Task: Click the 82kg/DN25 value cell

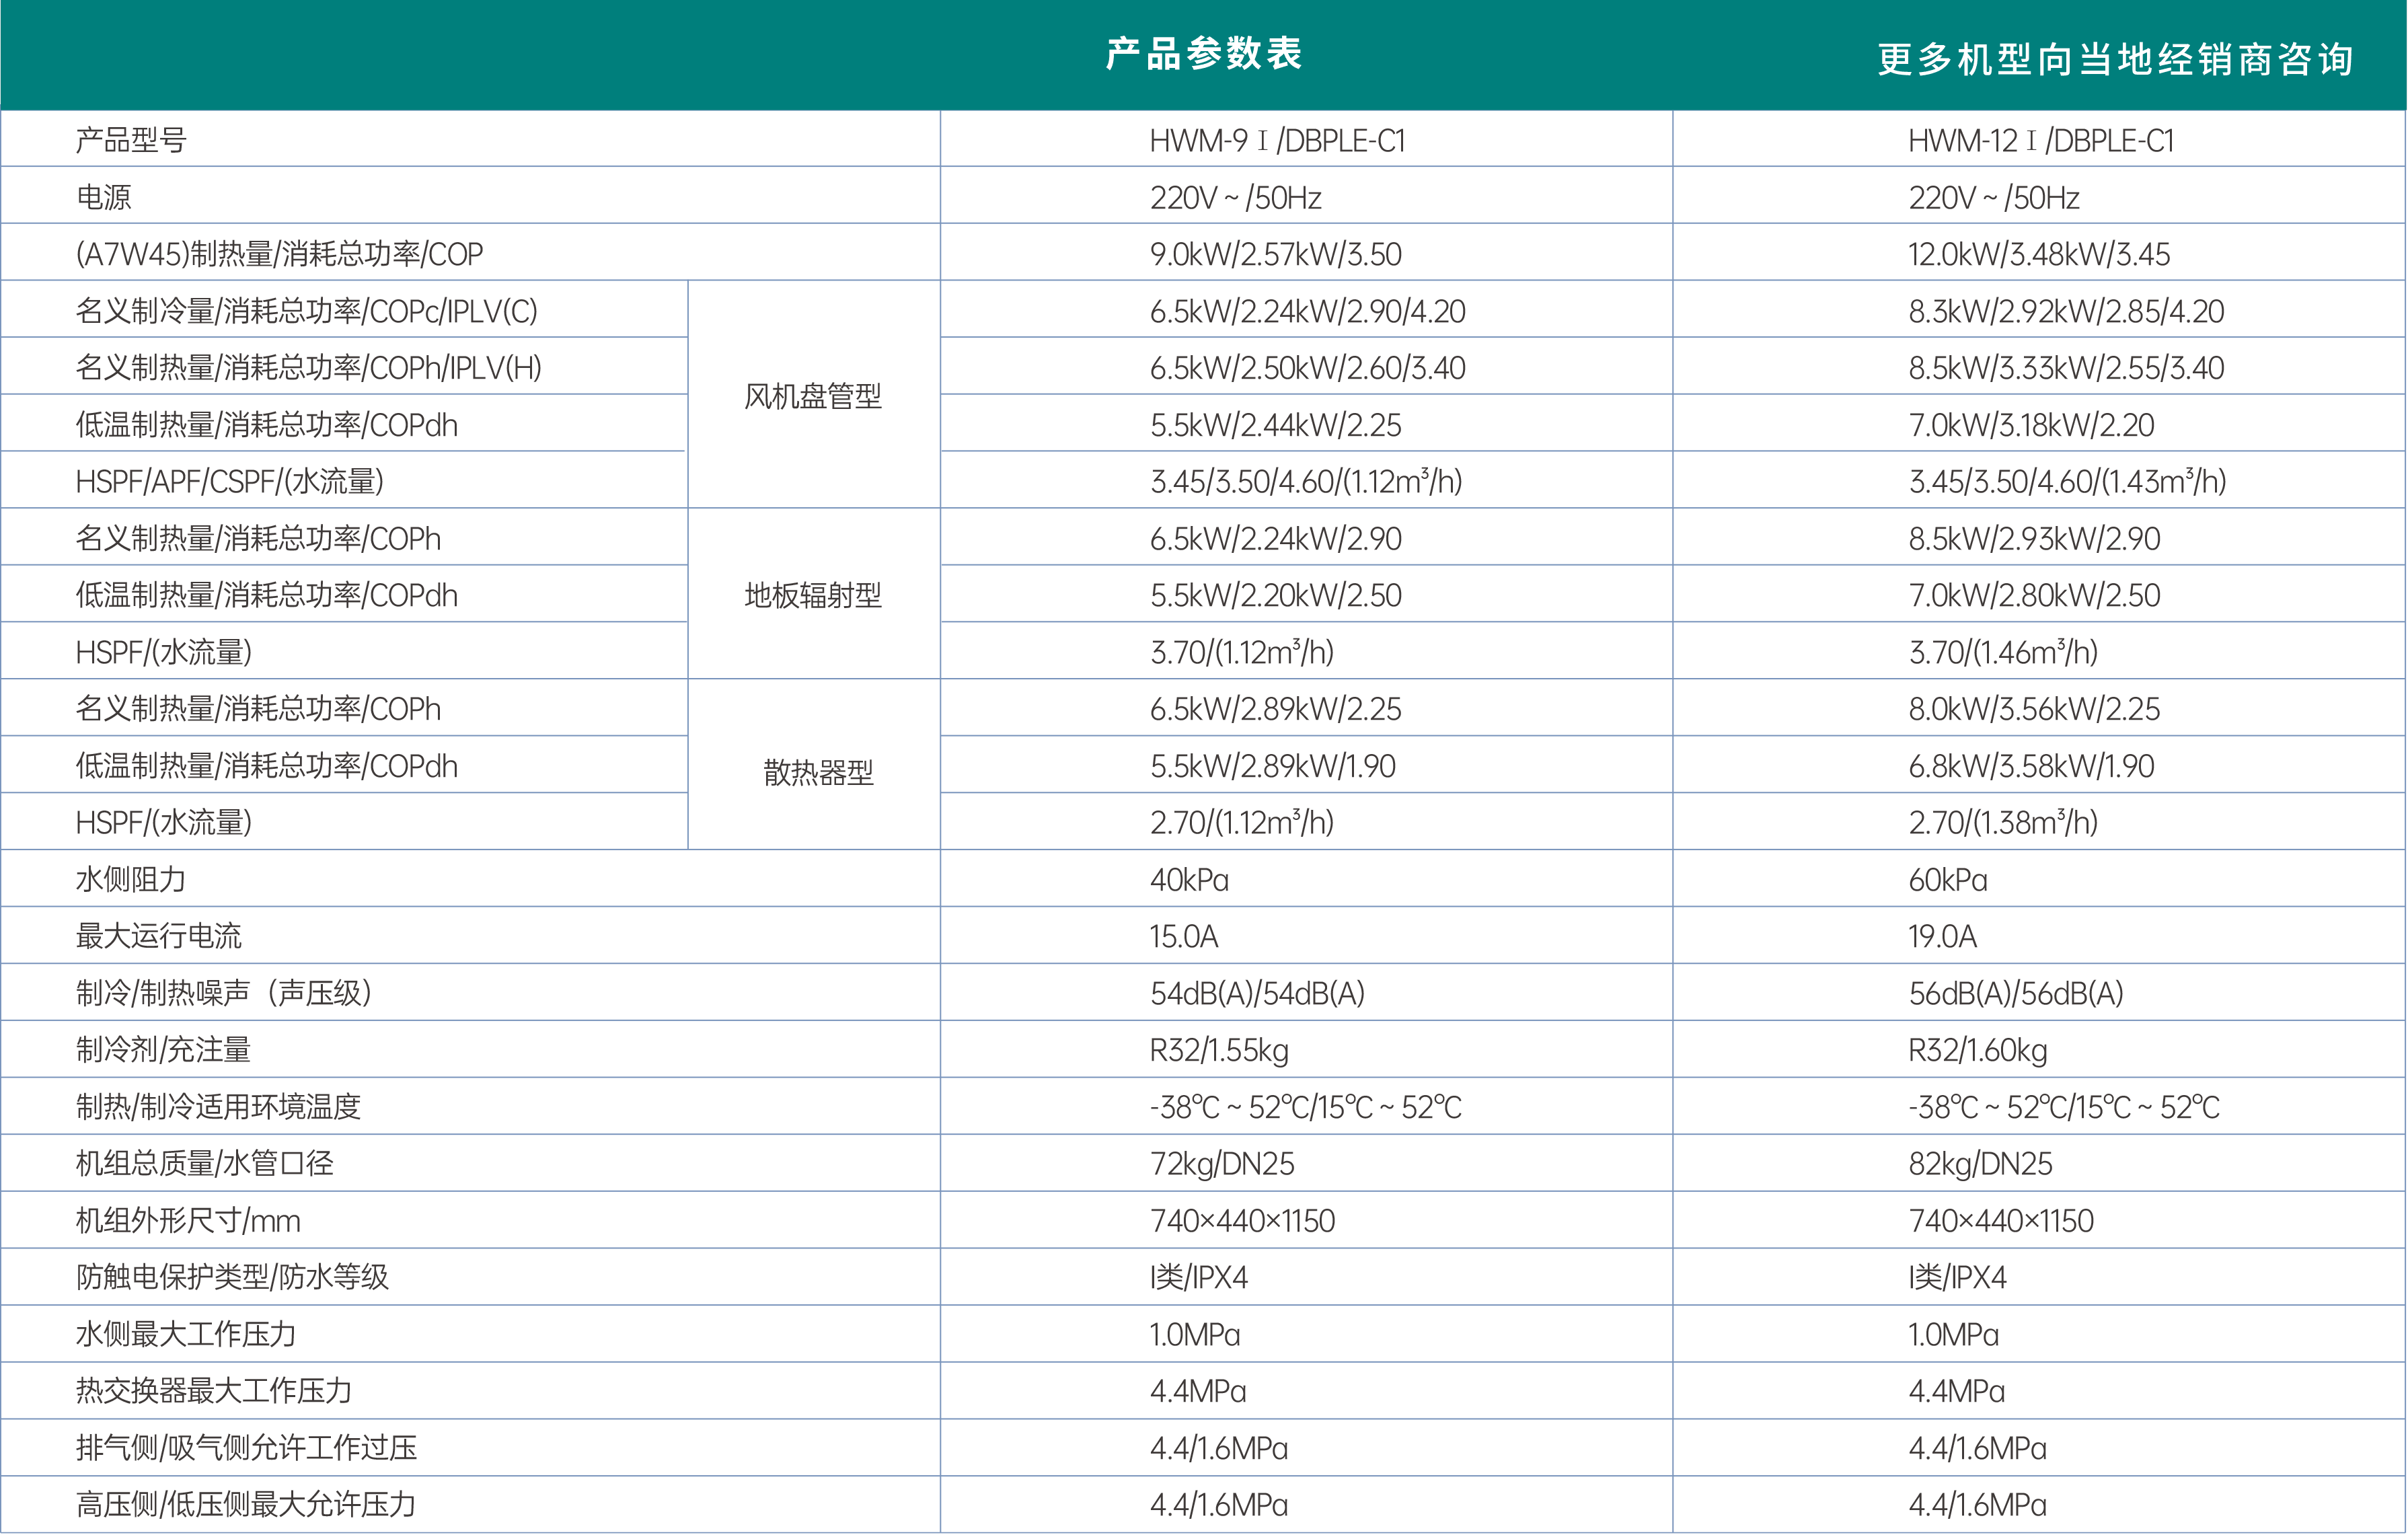Action: [x=1979, y=1164]
